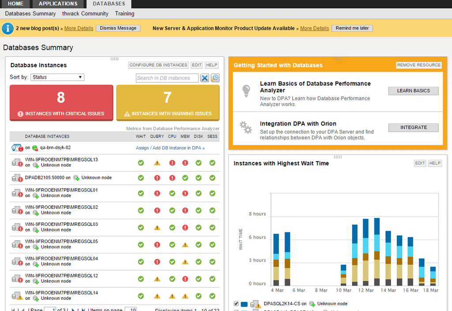
Task: Dismiss the blog post message
Action: [118, 28]
